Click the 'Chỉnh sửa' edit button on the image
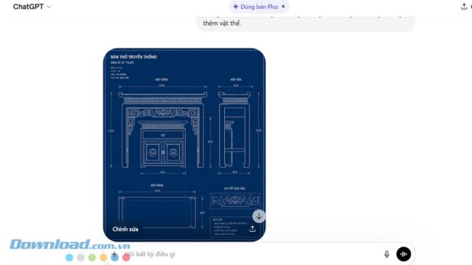472x265 pixels. pyautogui.click(x=125, y=229)
